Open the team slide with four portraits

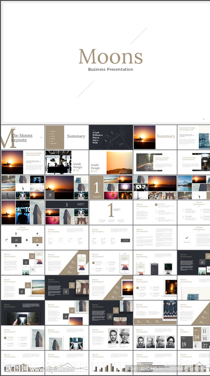coord(155,338)
